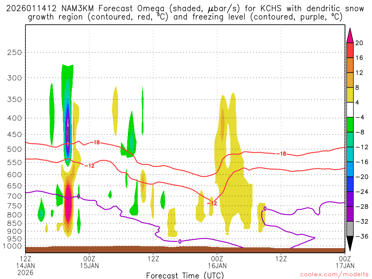Click the 450 pressure level label
Screen dimensions: 372x279
15,134
